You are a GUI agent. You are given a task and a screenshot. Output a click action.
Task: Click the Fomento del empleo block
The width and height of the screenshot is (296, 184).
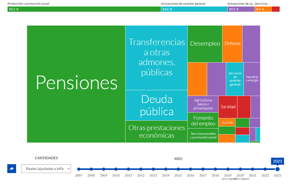[203, 120]
